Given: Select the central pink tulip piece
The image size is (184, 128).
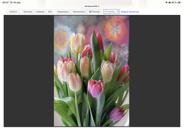Looking at the screenshot, I should (96, 87).
